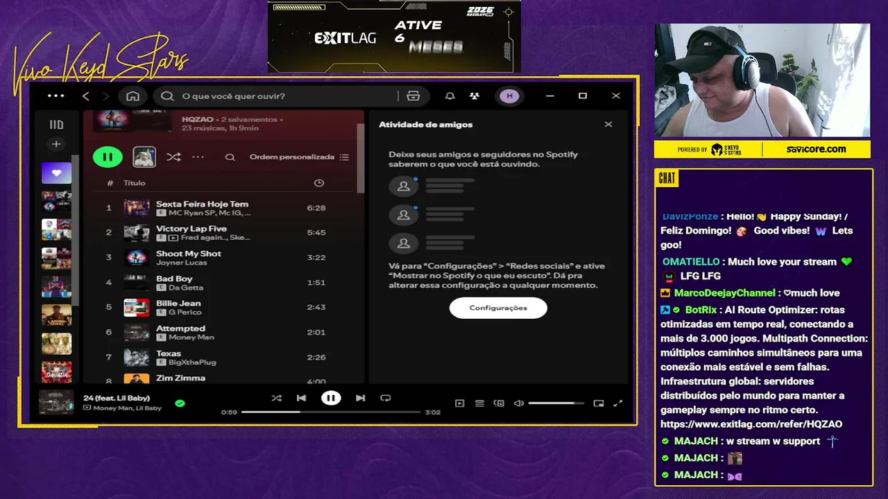This screenshot has height=499, width=888.
Task: Open exitlag.com/refer/HQZAO link in chat
Action: [x=751, y=424]
